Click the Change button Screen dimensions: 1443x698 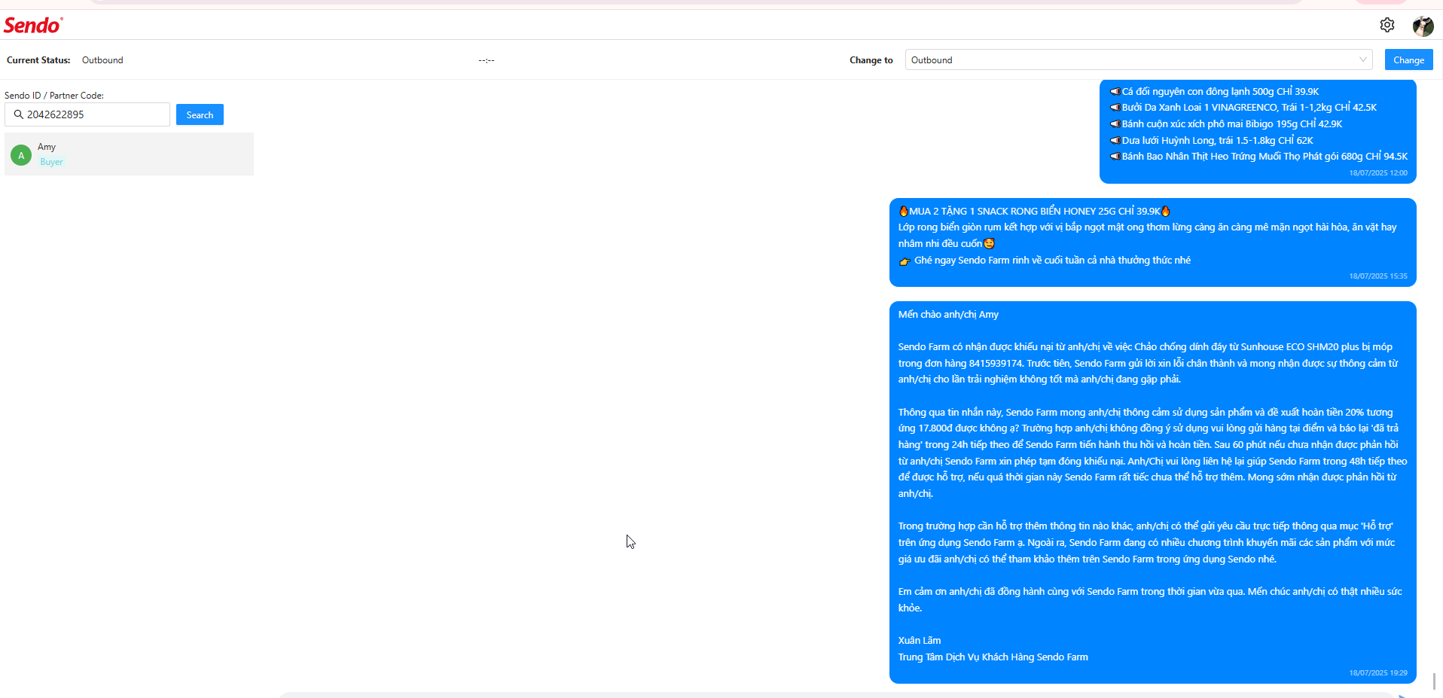1408,59
